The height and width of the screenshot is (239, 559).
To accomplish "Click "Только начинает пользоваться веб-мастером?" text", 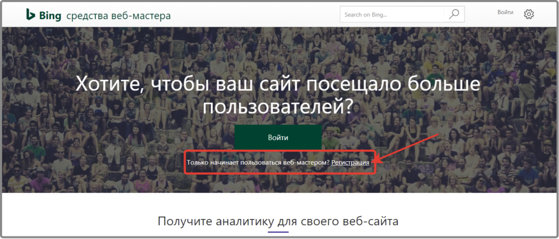I will click(x=258, y=162).
